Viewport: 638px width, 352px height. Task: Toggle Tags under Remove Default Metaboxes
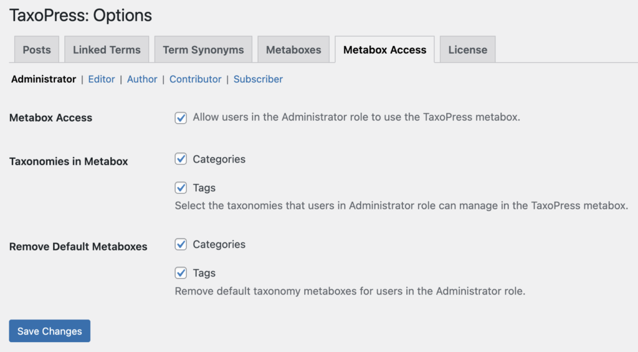tap(181, 273)
